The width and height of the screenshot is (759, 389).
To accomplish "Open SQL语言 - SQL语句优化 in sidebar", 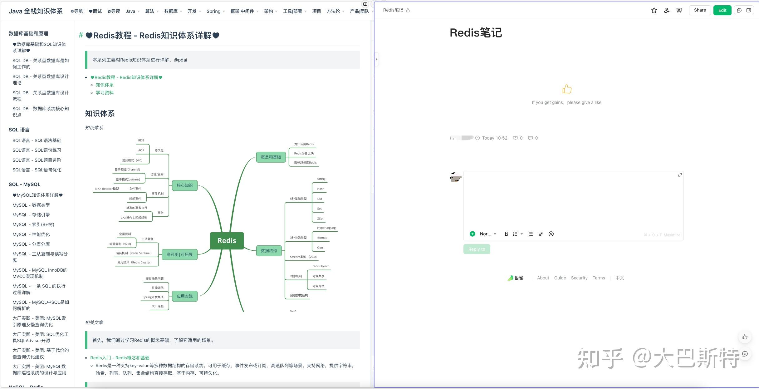I will click(37, 170).
